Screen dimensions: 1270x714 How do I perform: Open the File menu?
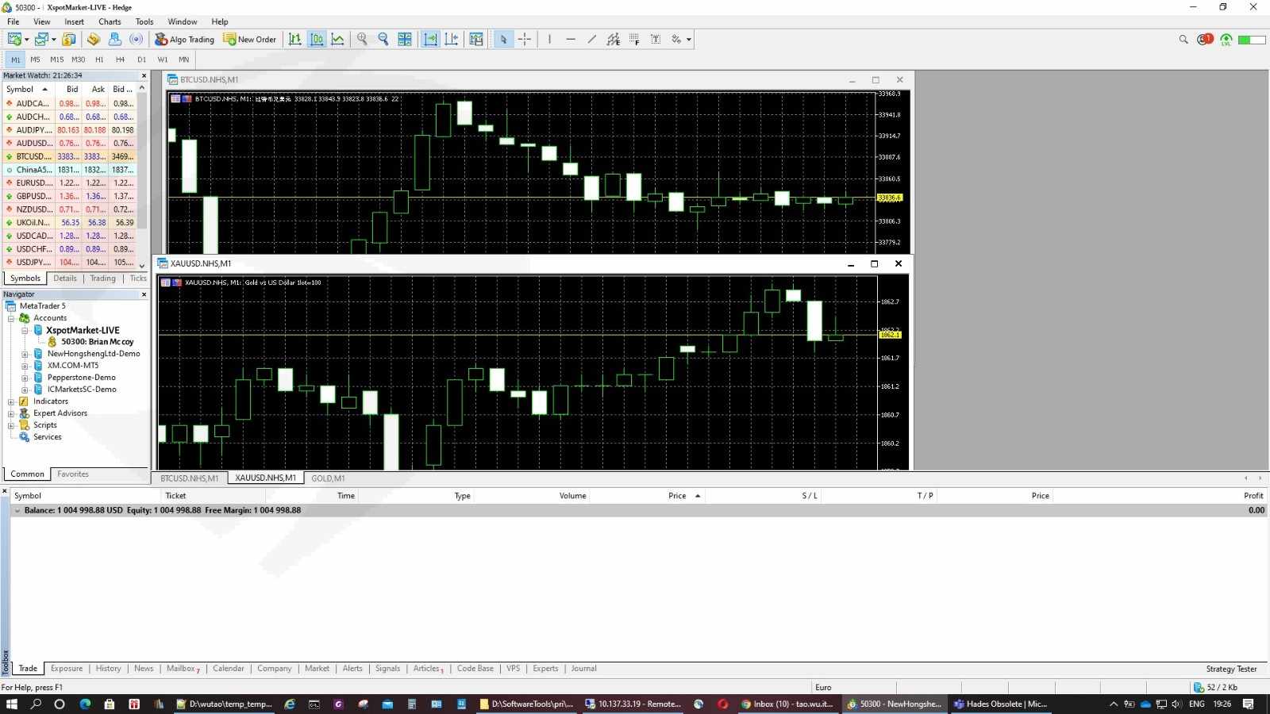click(x=13, y=21)
